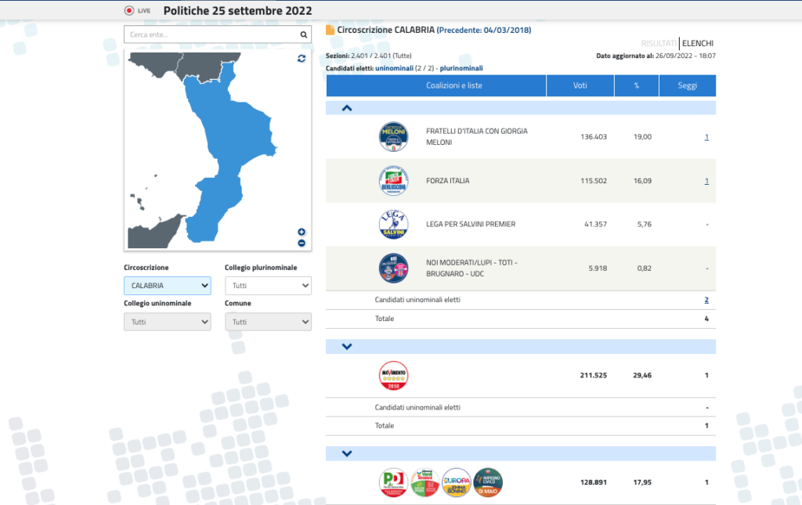Click the Voti column header
Viewport: 802px width, 505px height.
click(580, 86)
